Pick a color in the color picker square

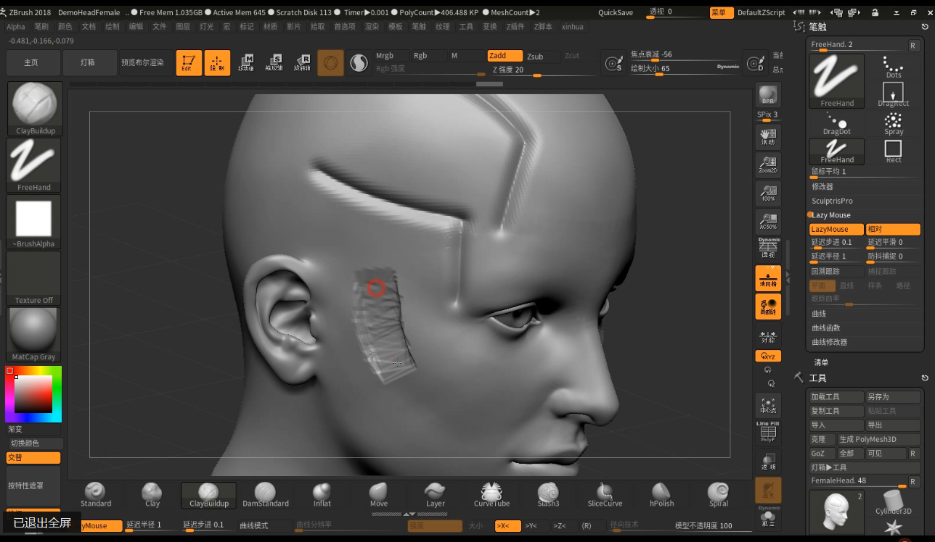[33, 394]
